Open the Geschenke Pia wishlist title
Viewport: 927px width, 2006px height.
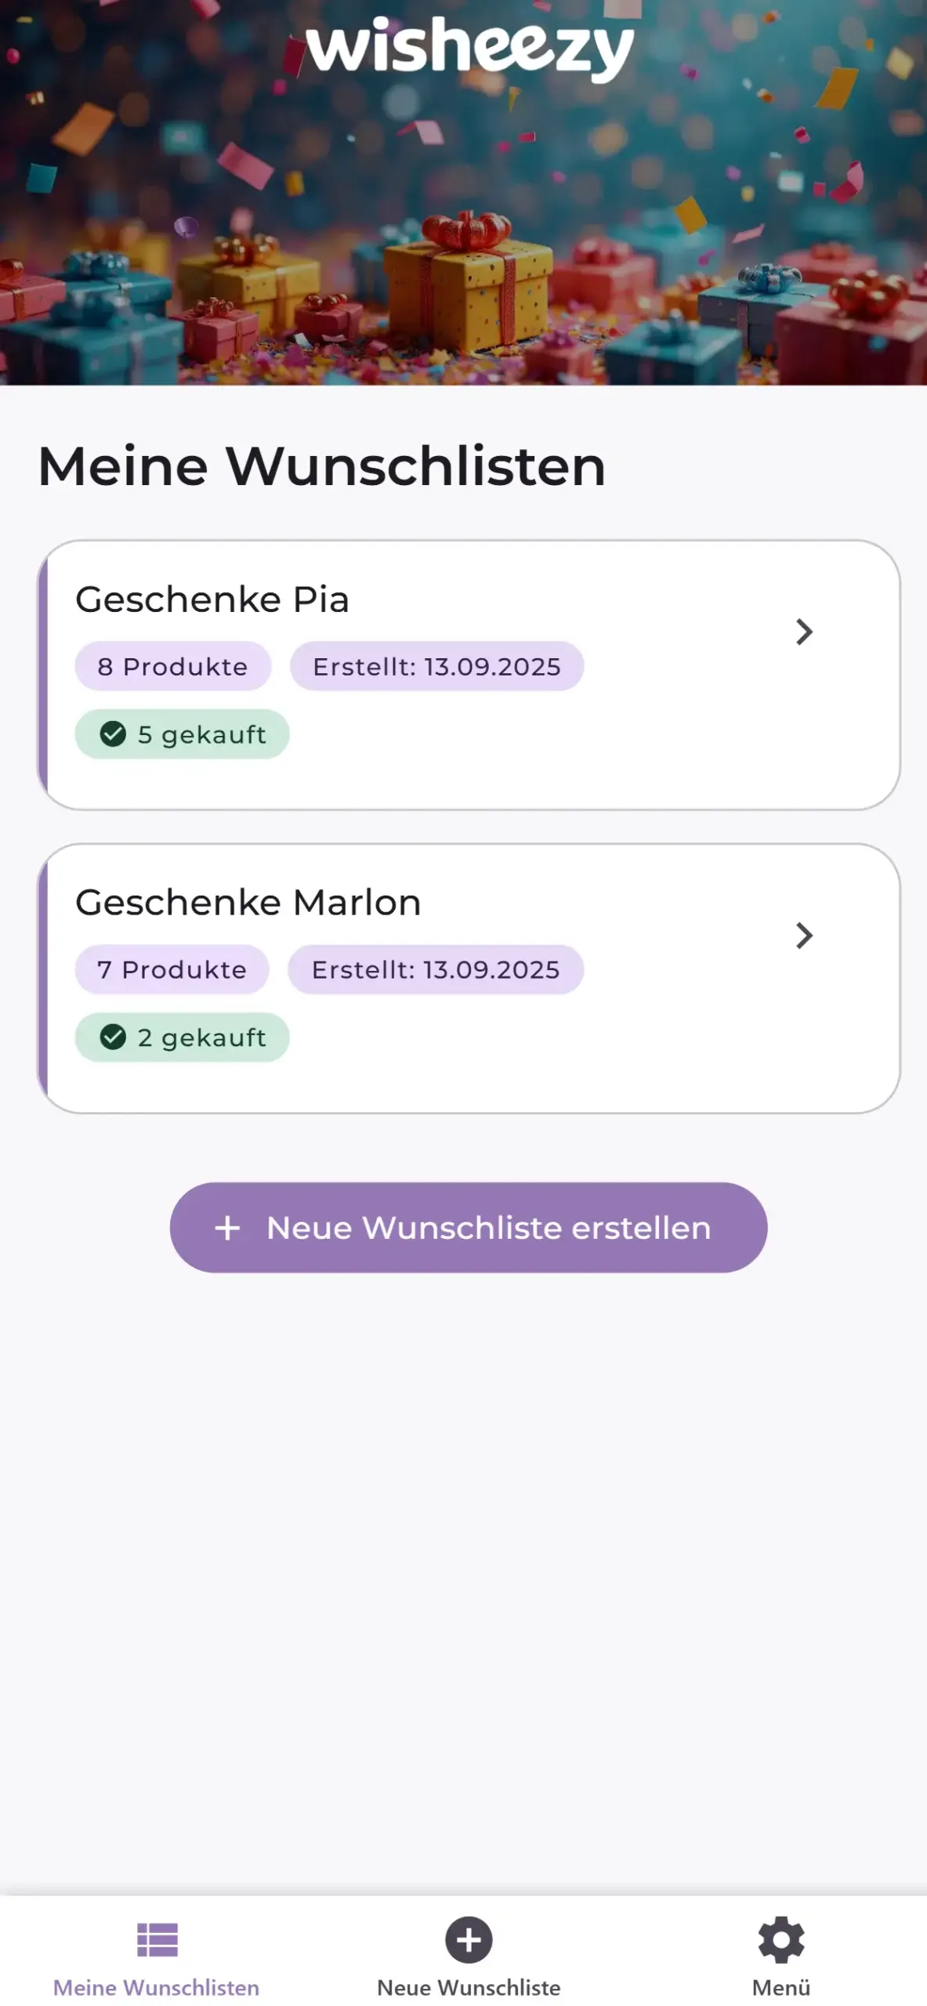point(212,599)
